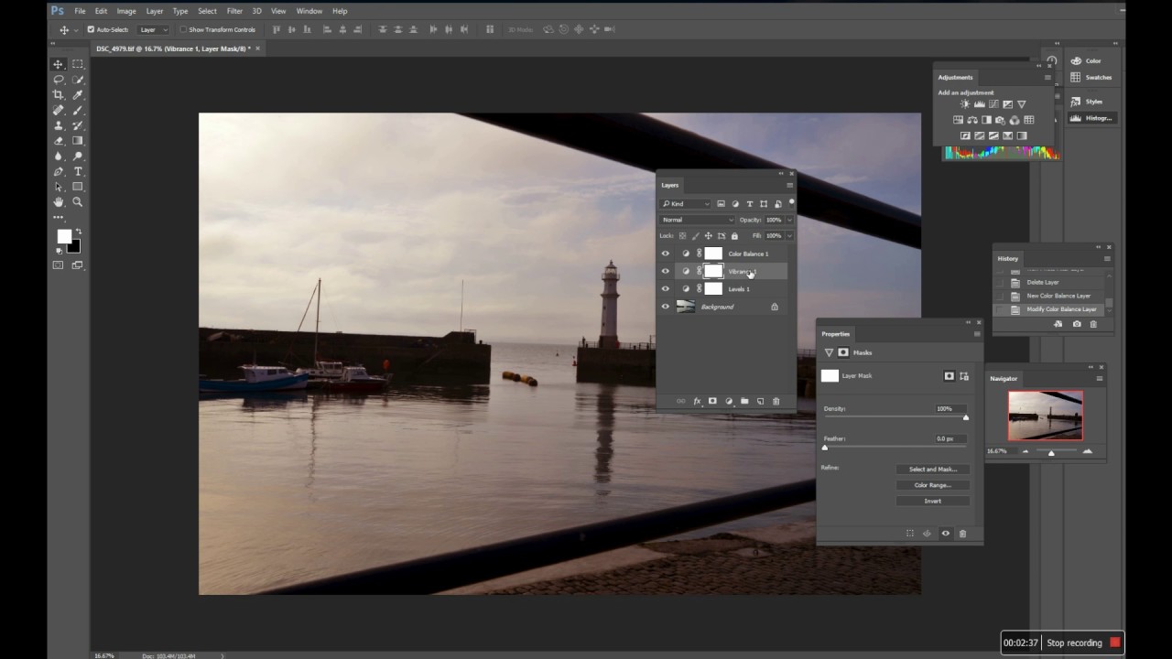Click the foreground color swatch
Image resolution: width=1172 pixels, height=659 pixels.
pyautogui.click(x=64, y=237)
